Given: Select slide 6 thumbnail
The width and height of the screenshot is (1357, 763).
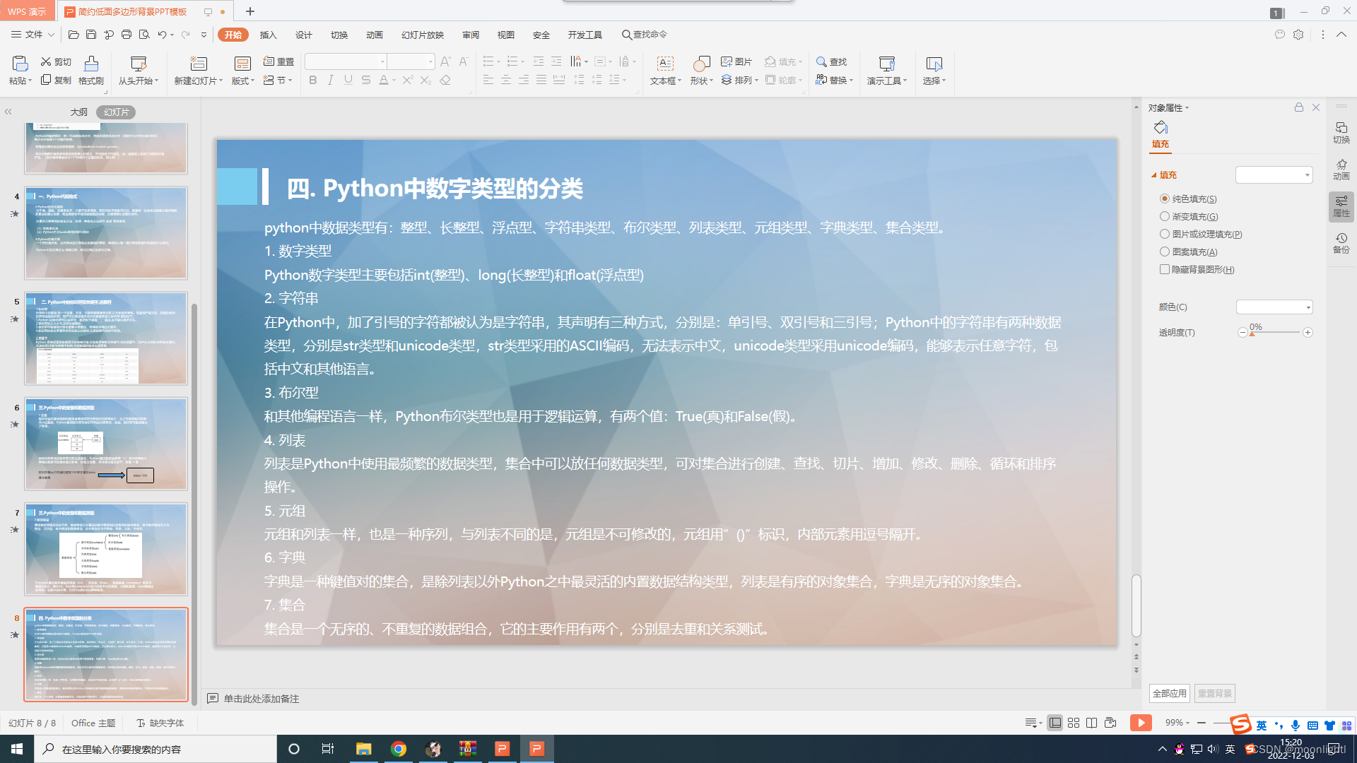Looking at the screenshot, I should 106,444.
